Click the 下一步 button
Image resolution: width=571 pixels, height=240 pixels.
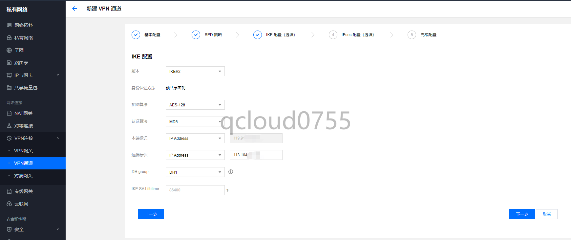pos(522,214)
